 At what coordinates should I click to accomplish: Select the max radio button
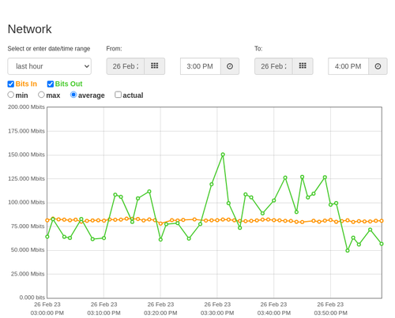pyautogui.click(x=41, y=95)
